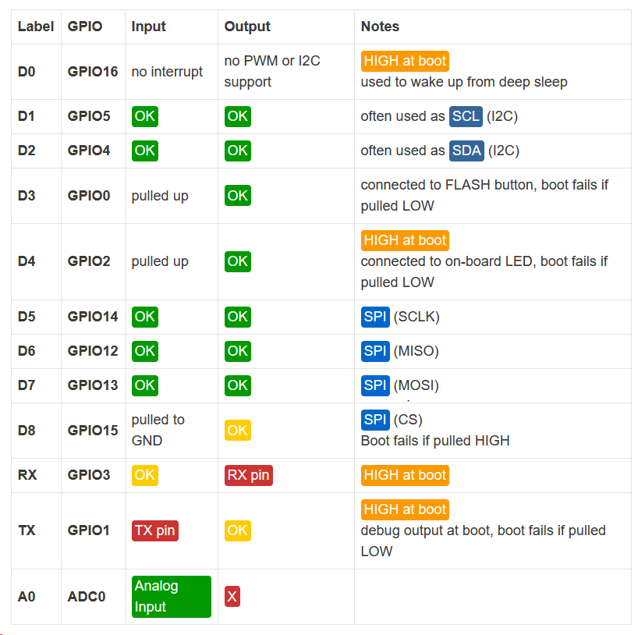Viewport: 638px width, 635px height.
Task: Click 'pulled up' text in D4 row
Action: click(160, 262)
